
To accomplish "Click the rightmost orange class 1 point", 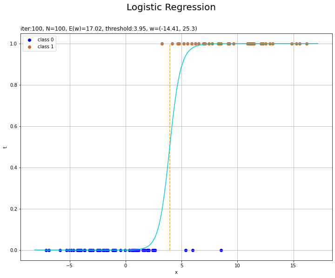I will point(307,44).
